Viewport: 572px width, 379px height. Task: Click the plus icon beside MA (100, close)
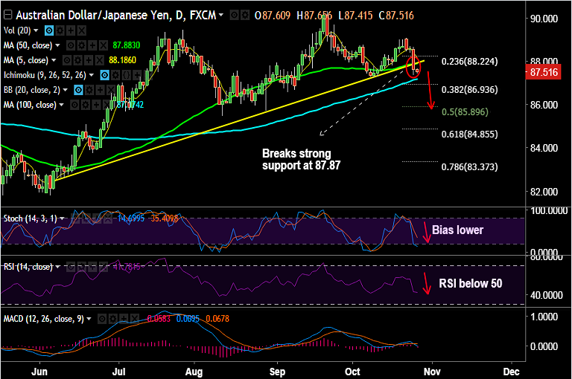point(96,106)
